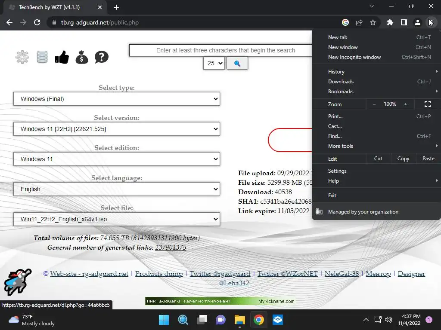The height and width of the screenshot is (330, 441).
Task: Click Cut in the Edit row
Action: click(378, 159)
